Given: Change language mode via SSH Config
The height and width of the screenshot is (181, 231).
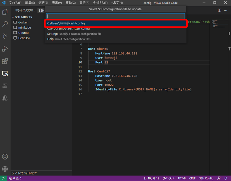Looking at the screenshot, I should click(x=206, y=178).
